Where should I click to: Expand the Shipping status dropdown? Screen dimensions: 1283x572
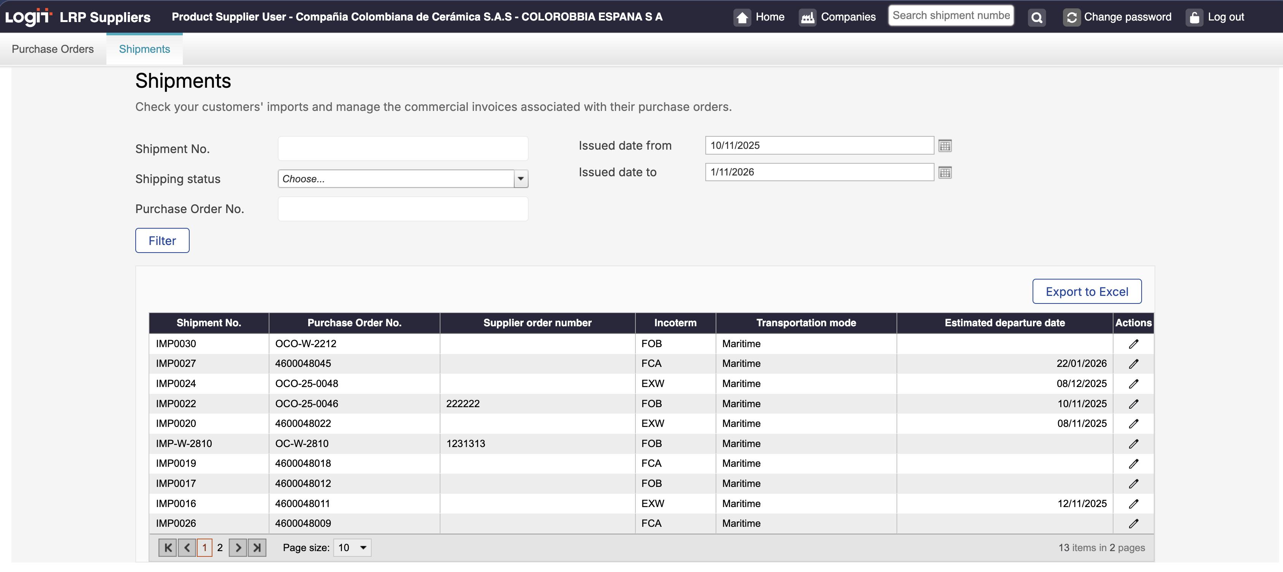(x=521, y=179)
